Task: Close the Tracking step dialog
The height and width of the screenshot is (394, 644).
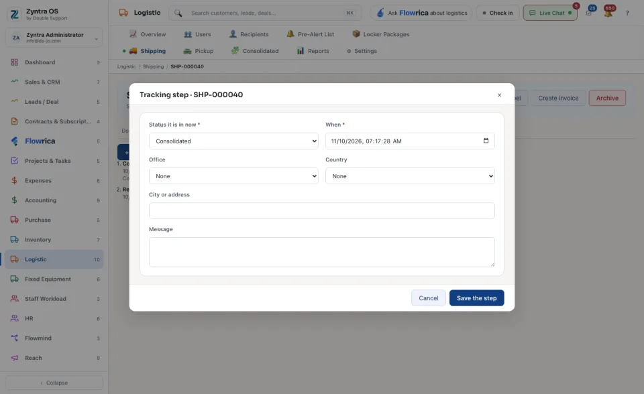Action: click(x=499, y=95)
